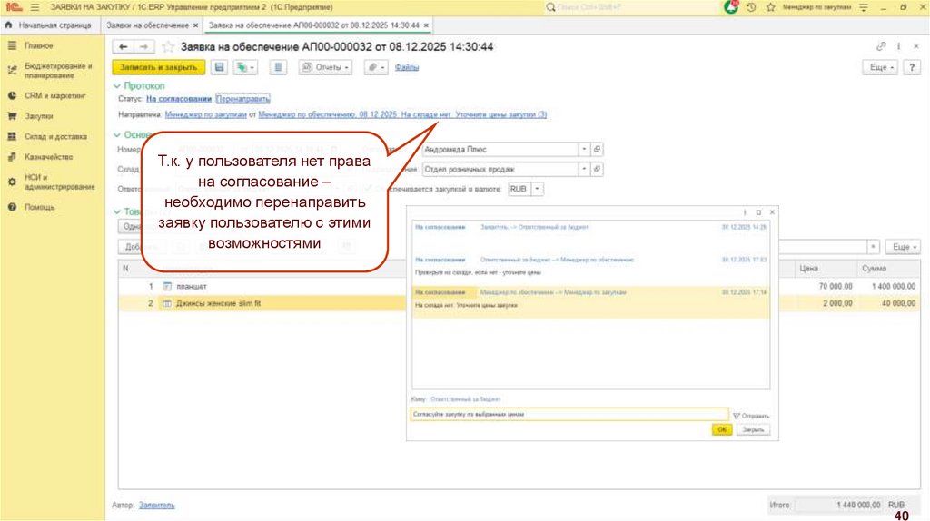Open the main menu hamburger icon
Viewport: 930px width, 521px height.
tap(35, 7)
